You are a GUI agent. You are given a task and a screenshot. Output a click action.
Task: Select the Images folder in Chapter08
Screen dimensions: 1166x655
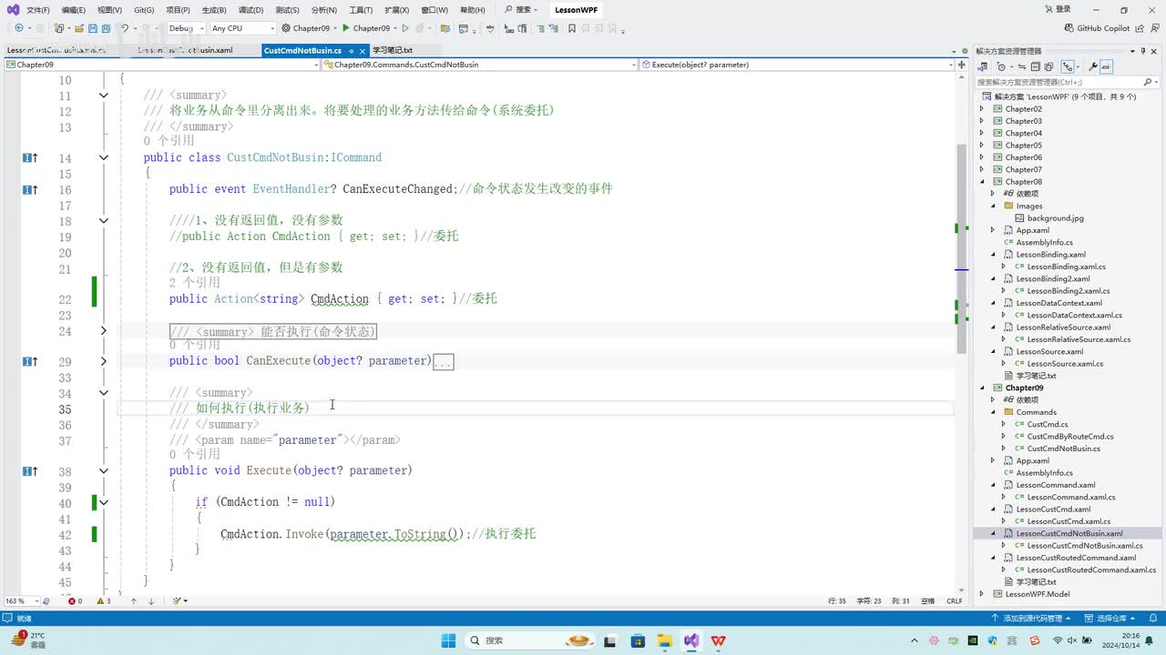point(1029,207)
